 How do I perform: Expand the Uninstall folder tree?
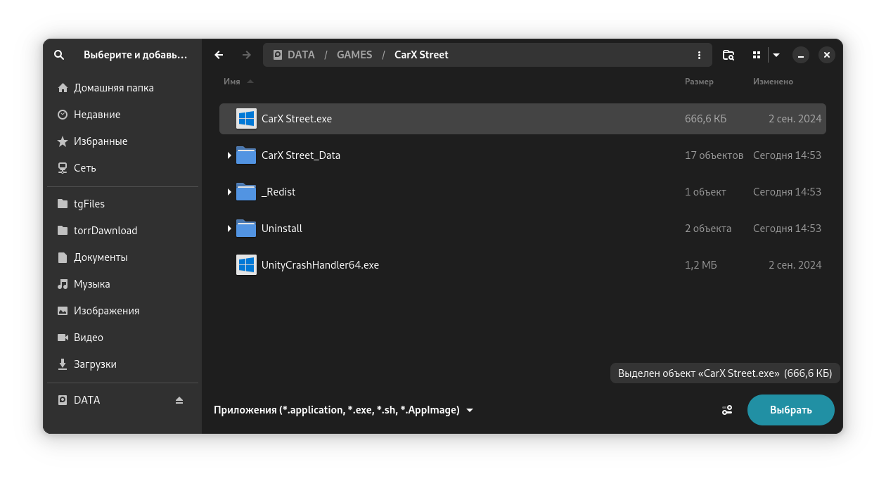(x=229, y=229)
